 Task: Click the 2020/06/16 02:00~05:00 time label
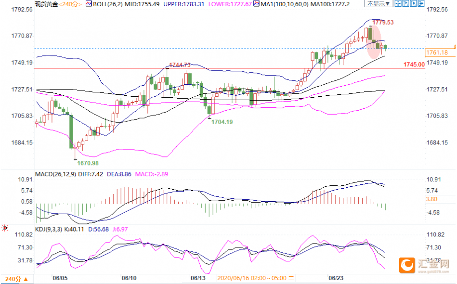[x=256, y=278]
